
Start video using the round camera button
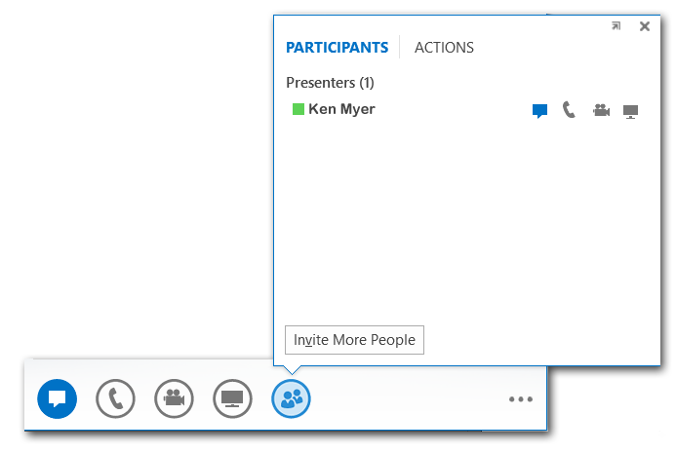tap(174, 398)
